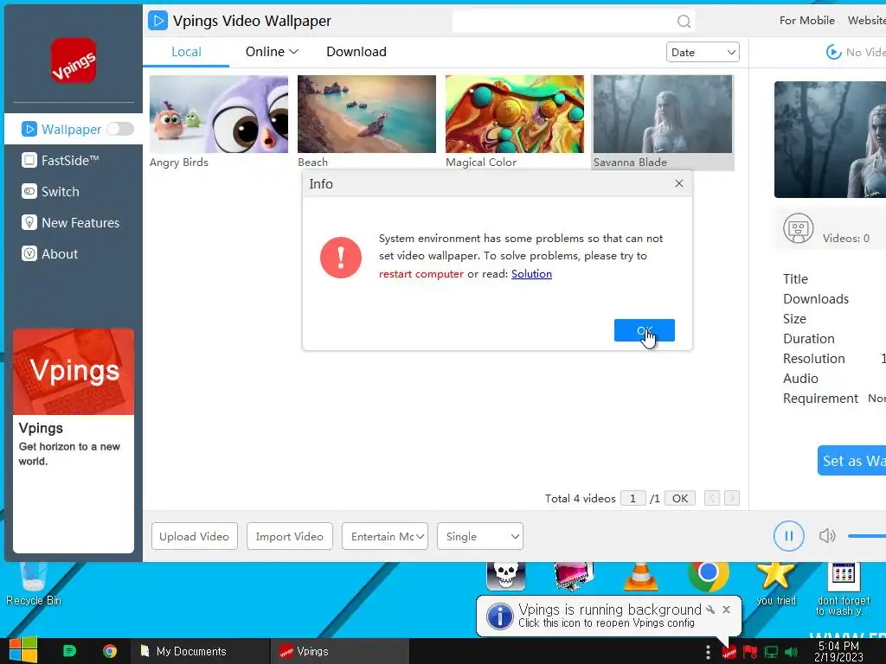
Task: Click the search magnifier icon
Action: (684, 22)
